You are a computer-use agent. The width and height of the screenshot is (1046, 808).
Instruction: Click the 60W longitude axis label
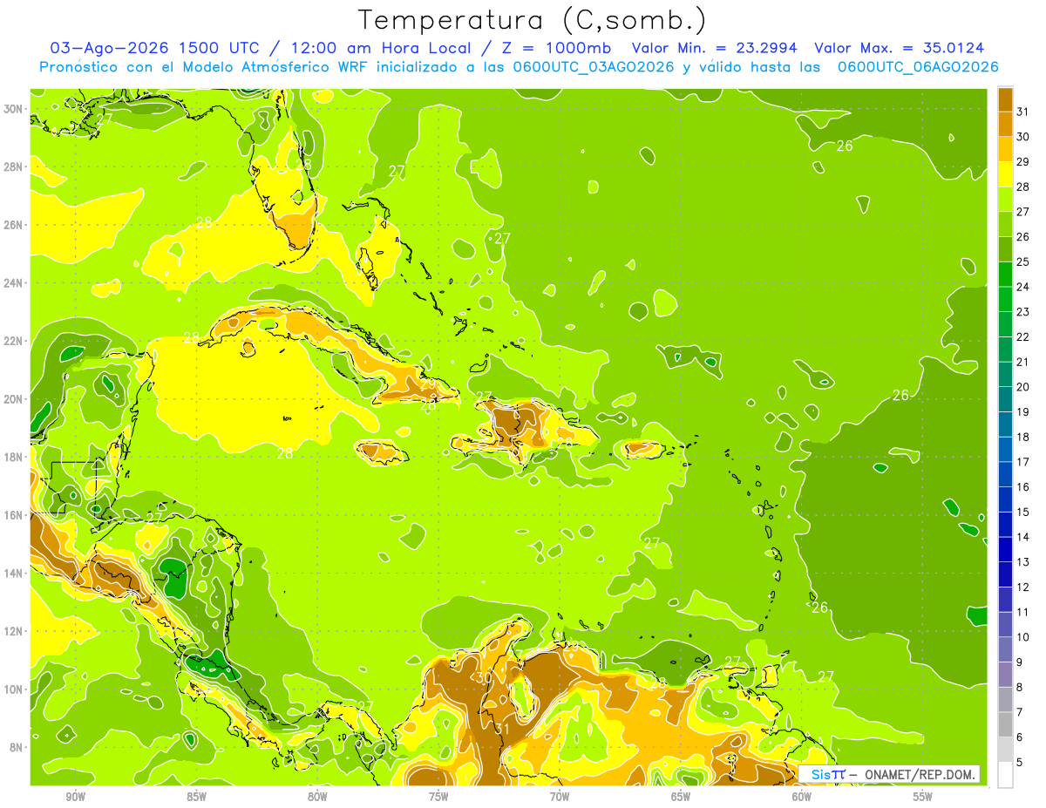coord(801,797)
